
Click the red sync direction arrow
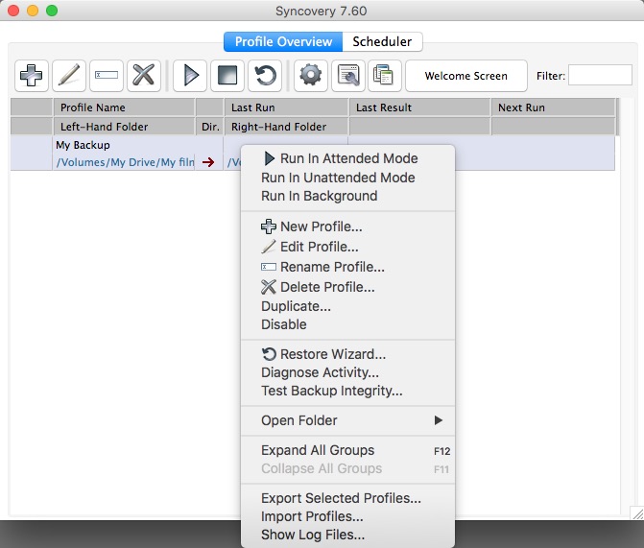point(208,162)
